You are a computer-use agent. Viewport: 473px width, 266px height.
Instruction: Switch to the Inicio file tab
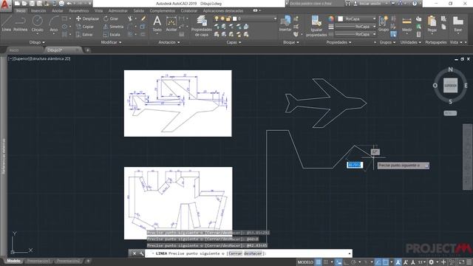(x=14, y=50)
